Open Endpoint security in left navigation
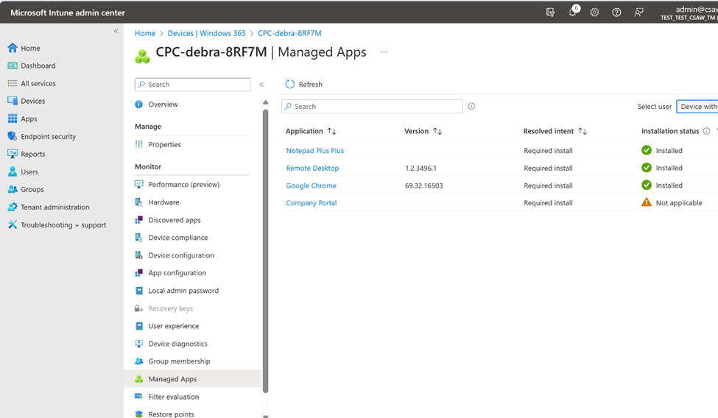Image resolution: width=718 pixels, height=418 pixels. (48, 136)
